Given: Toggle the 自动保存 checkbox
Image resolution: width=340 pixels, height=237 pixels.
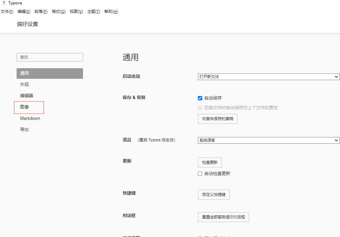Looking at the screenshot, I should pos(200,98).
